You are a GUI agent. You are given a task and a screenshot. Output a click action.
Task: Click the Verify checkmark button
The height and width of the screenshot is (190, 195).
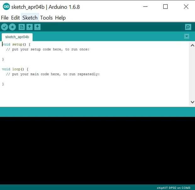tap(5, 27)
